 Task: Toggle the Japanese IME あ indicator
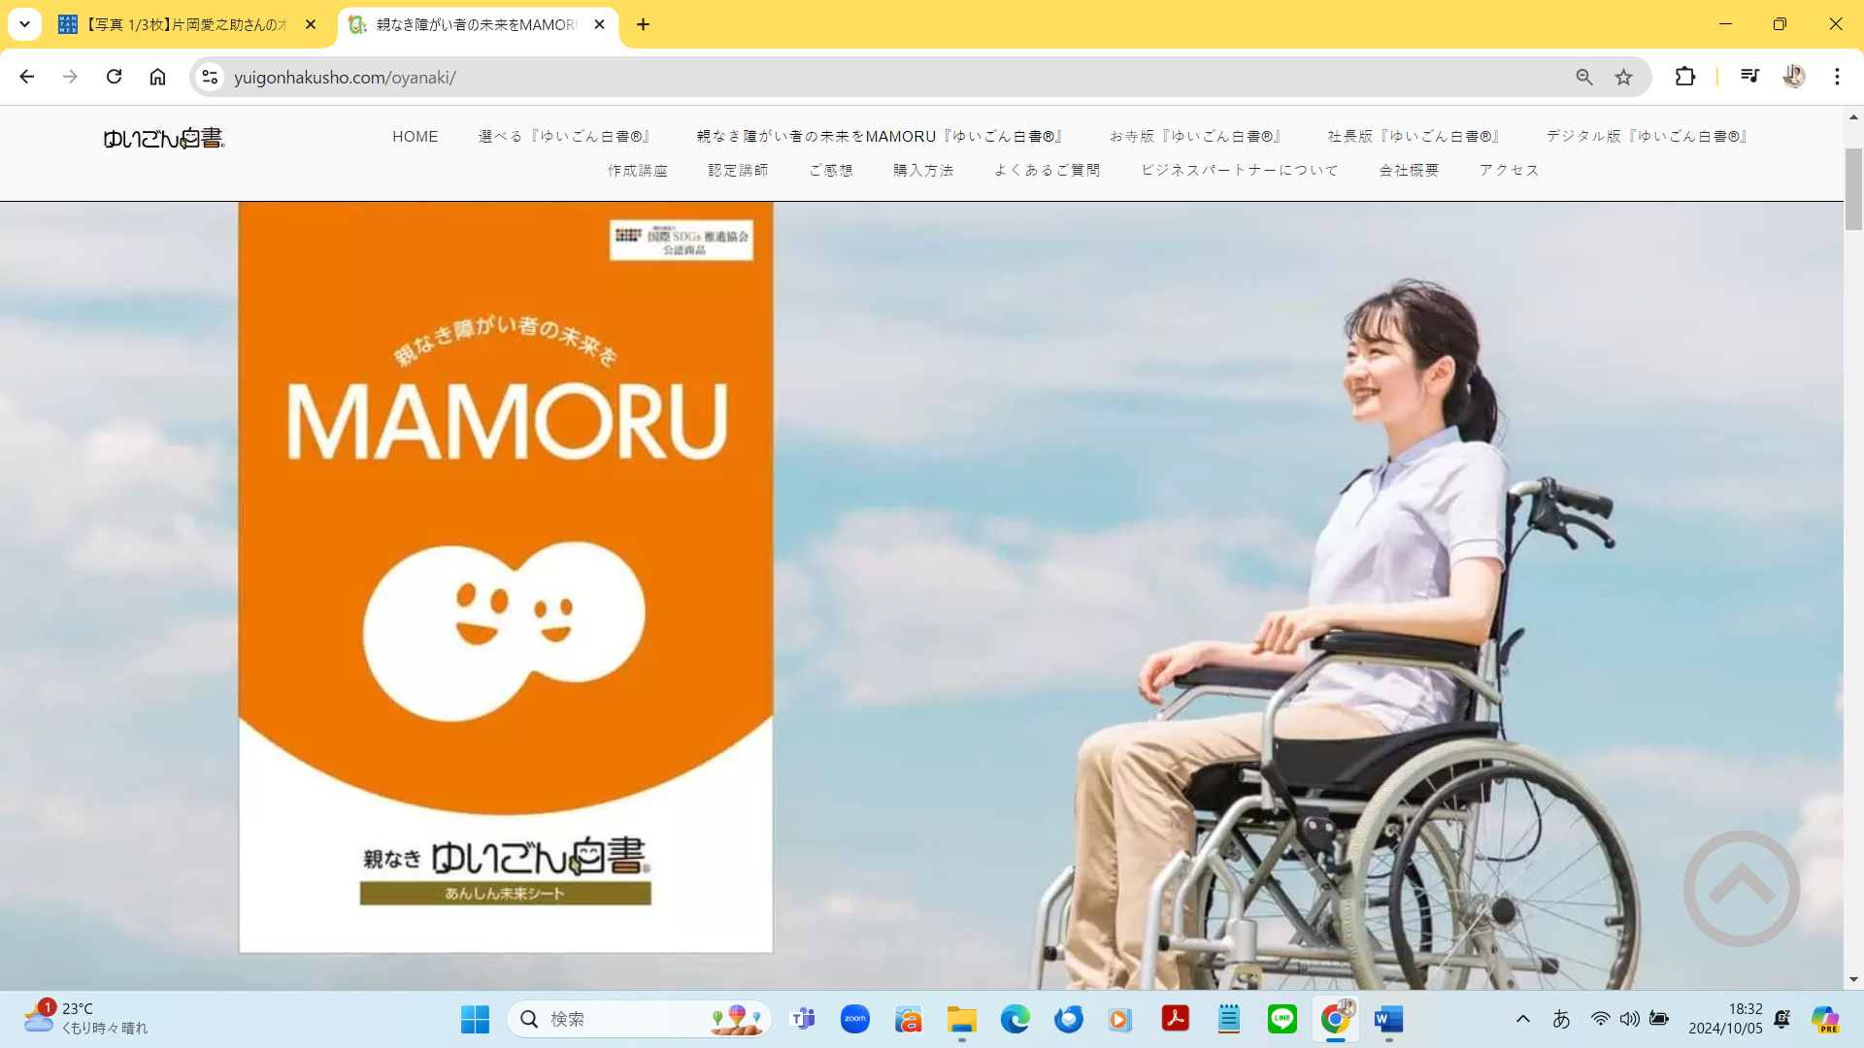[1561, 1019]
